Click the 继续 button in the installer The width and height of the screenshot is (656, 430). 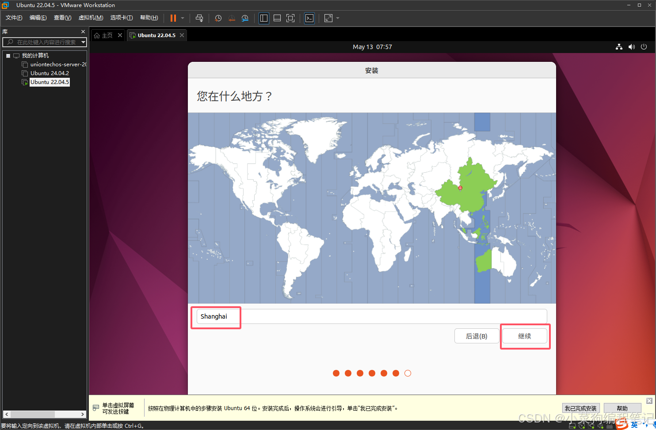(x=525, y=336)
